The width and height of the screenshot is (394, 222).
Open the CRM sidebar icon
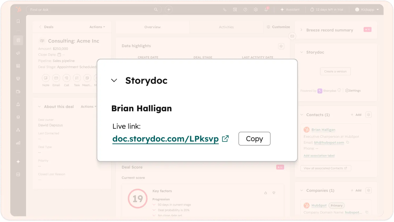click(18, 40)
